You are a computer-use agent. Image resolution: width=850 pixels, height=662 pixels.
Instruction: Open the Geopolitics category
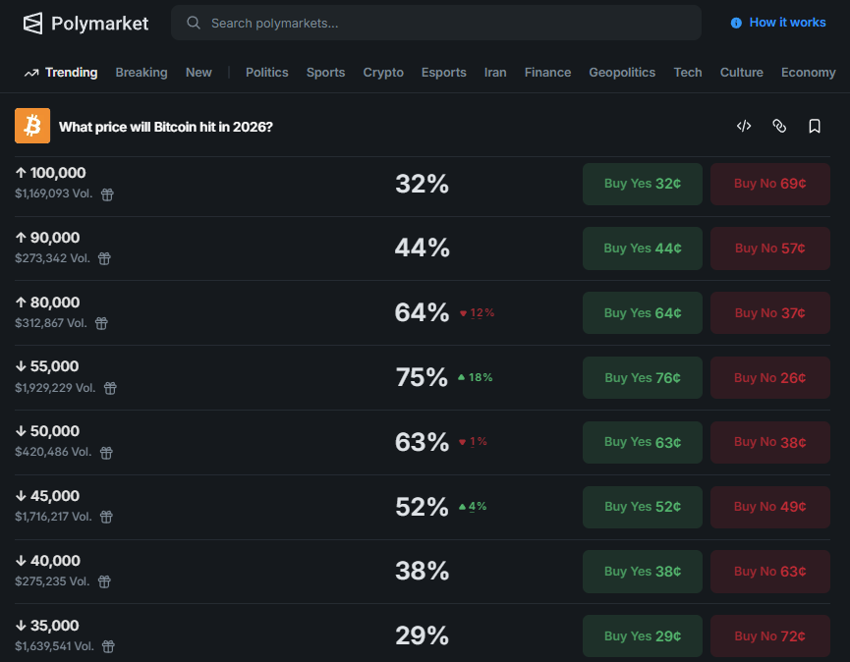point(622,72)
